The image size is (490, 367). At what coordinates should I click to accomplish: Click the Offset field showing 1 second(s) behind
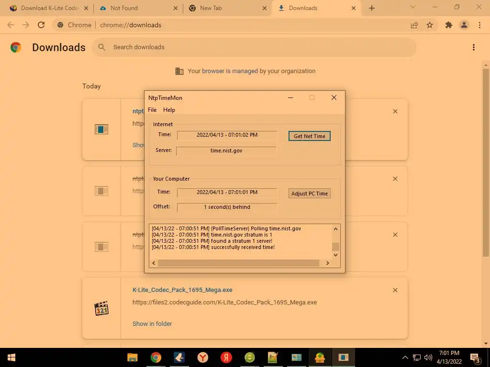227,207
